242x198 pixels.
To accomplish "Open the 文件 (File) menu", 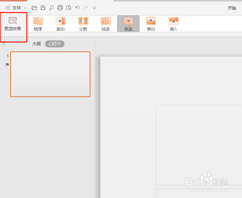I will (17, 8).
